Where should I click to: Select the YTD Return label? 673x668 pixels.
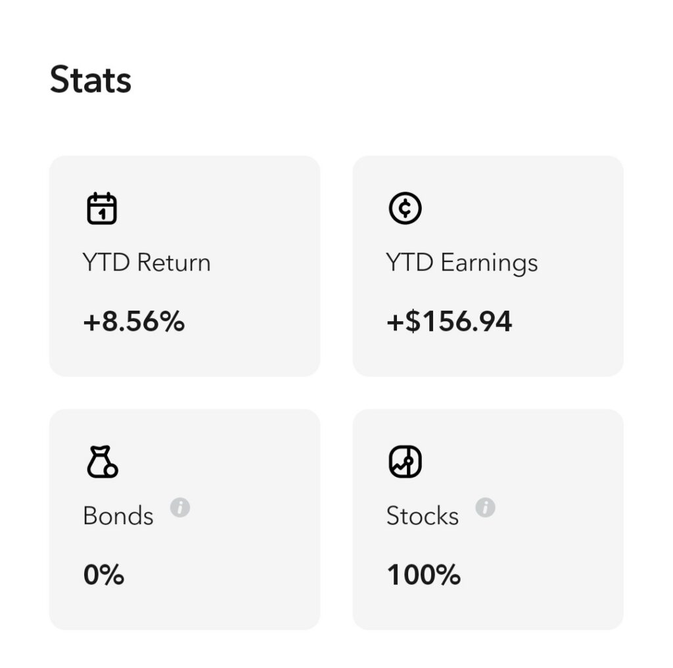click(147, 262)
